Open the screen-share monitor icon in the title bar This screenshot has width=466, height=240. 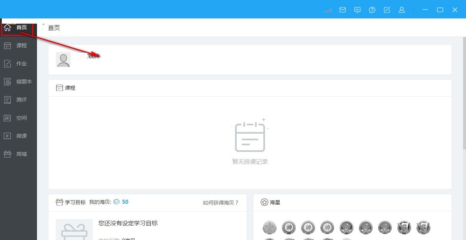357,10
